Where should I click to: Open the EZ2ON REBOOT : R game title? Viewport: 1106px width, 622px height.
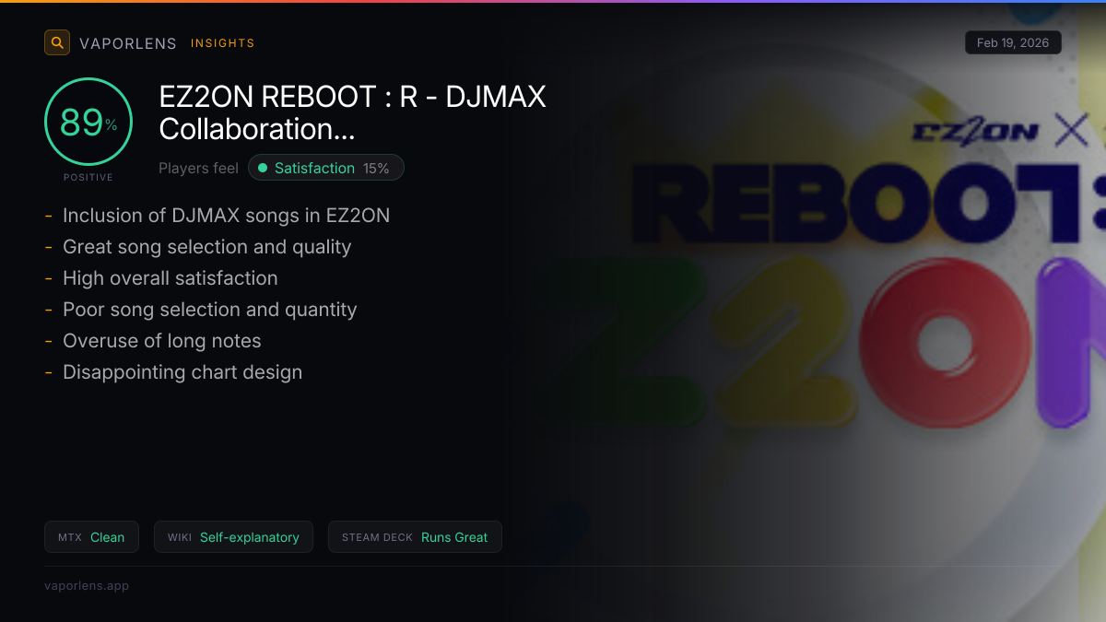(353, 112)
